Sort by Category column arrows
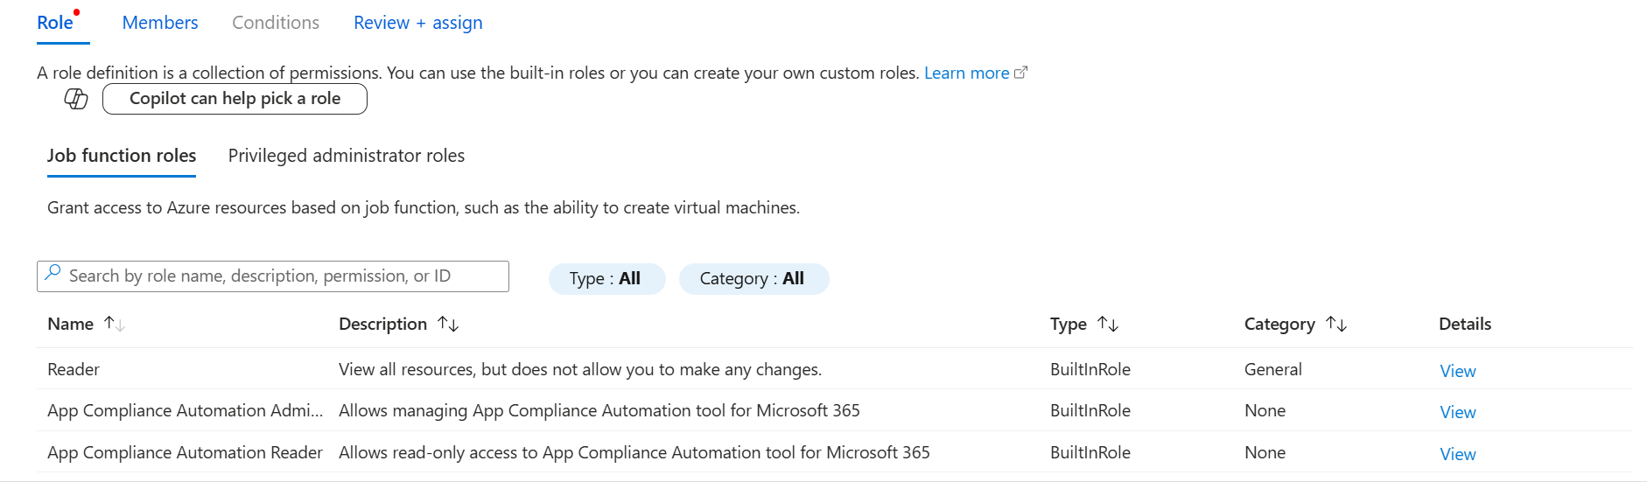This screenshot has width=1647, height=503. [x=1336, y=324]
